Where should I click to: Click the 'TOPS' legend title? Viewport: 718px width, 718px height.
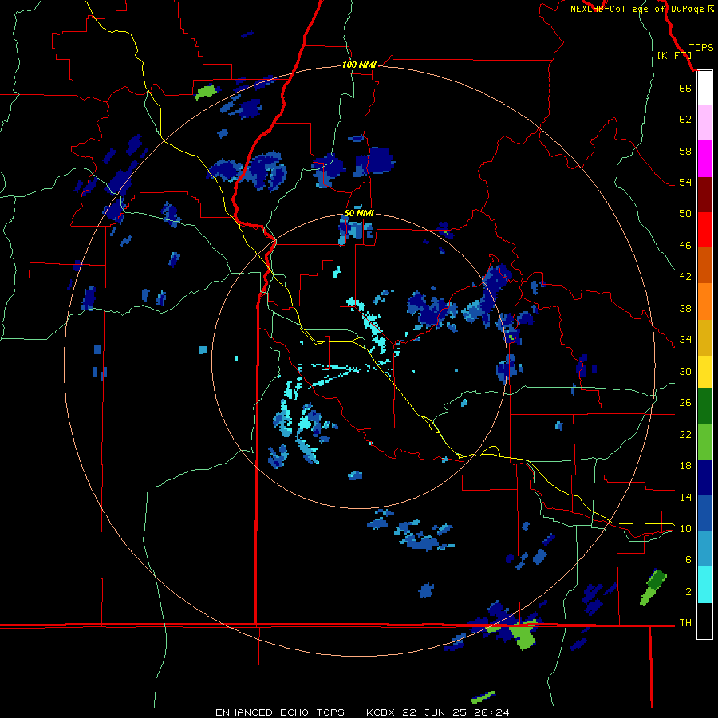pyautogui.click(x=701, y=48)
